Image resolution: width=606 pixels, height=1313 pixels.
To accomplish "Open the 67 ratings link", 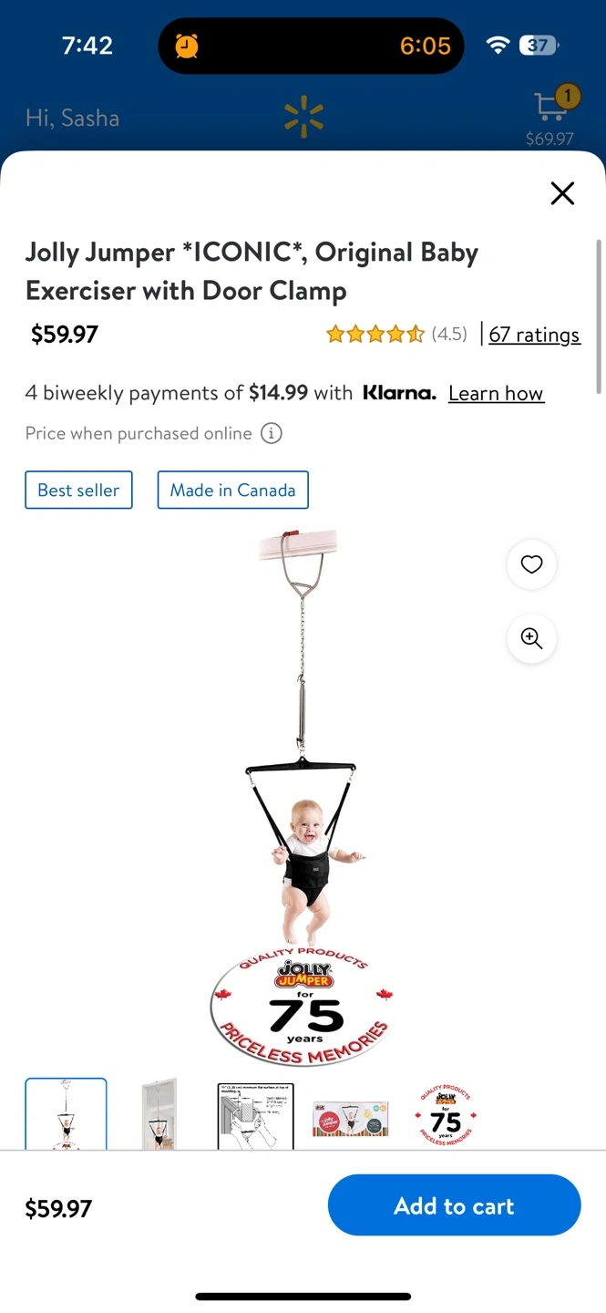I will 534,335.
